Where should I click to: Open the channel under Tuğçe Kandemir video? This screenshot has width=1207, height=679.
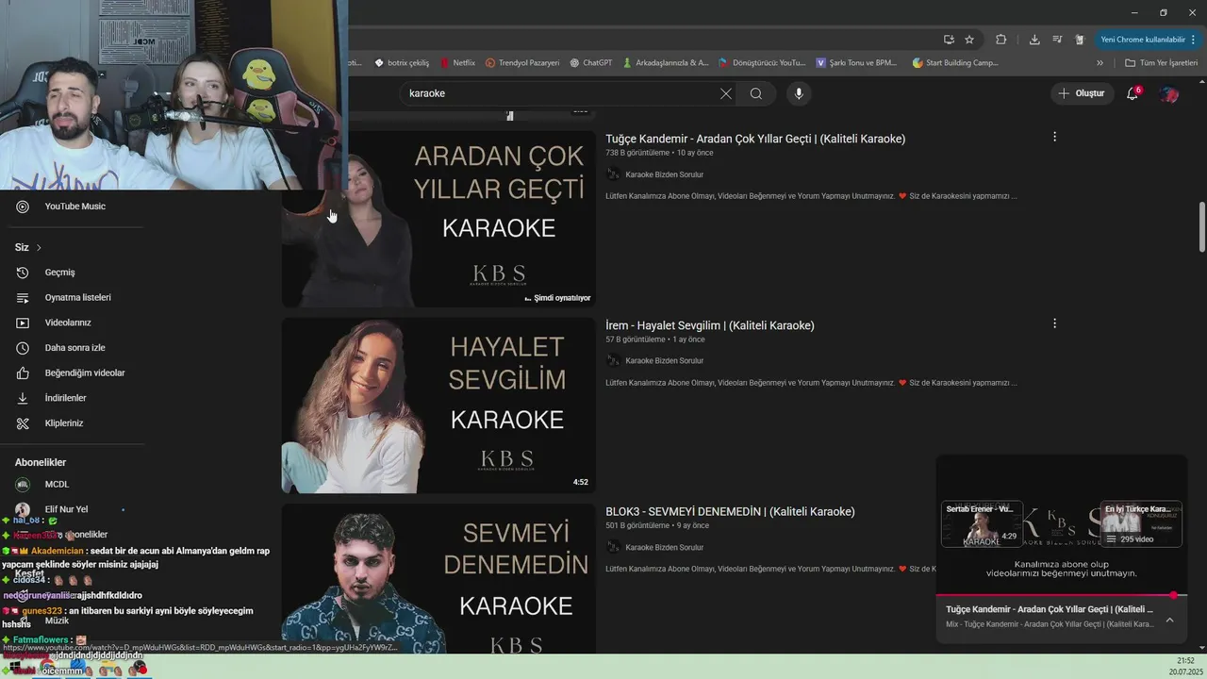pos(664,174)
